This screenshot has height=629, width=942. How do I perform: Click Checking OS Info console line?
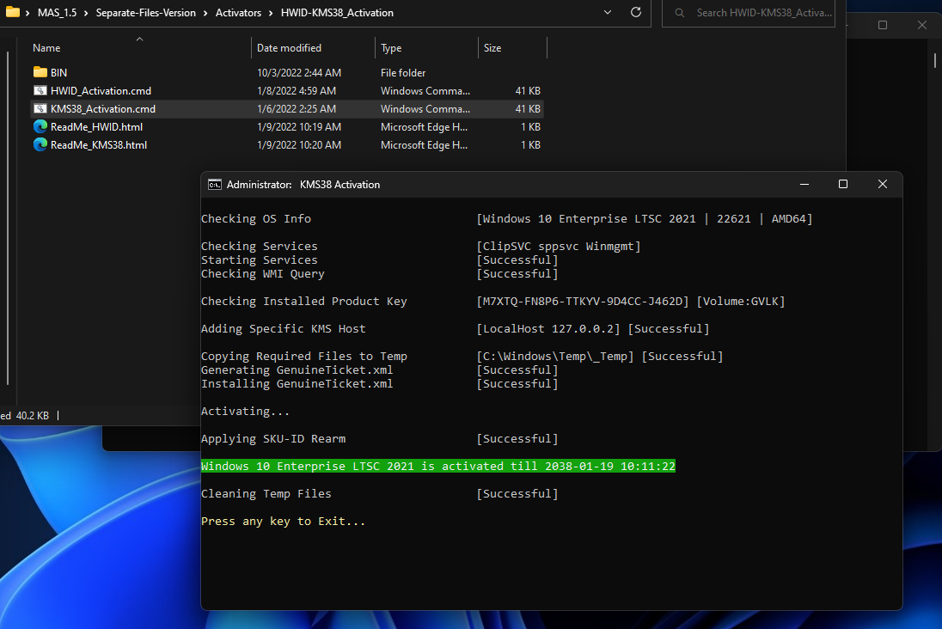[x=256, y=218]
